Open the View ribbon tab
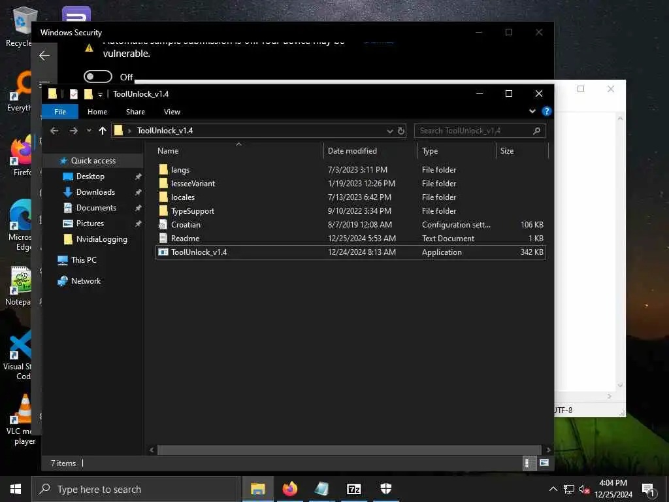The image size is (669, 502). click(x=172, y=112)
